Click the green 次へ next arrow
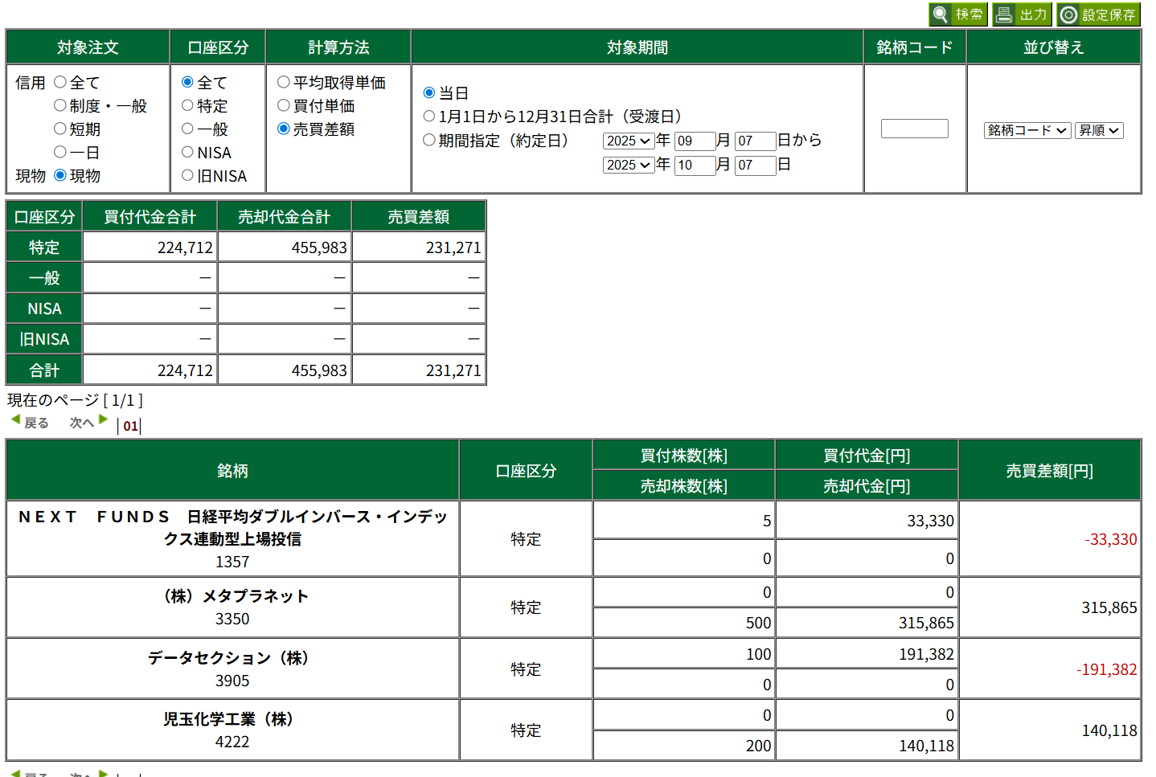This screenshot has width=1156, height=777. (103, 420)
